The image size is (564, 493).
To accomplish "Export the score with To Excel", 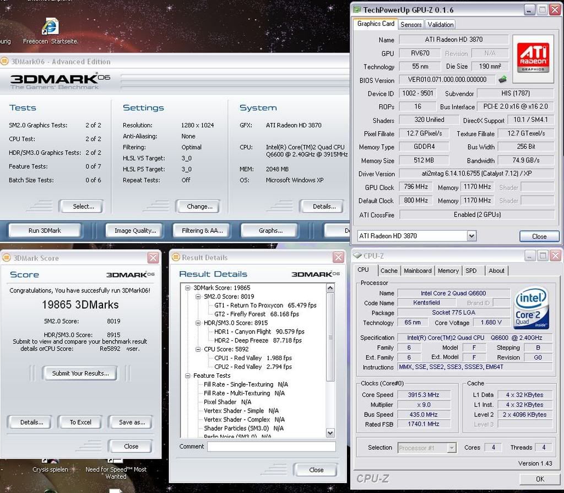I will point(80,422).
